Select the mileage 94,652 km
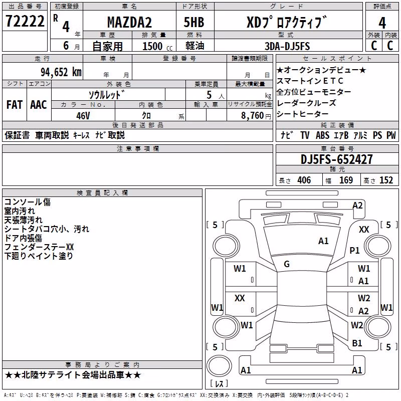Image resolution: width=401 pixels, height=401 pixels. click(x=61, y=72)
